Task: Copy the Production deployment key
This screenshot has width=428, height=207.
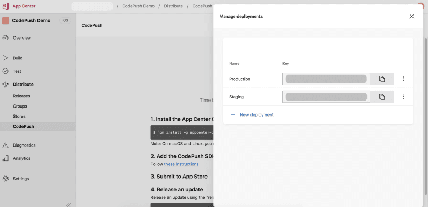Action: [x=382, y=79]
